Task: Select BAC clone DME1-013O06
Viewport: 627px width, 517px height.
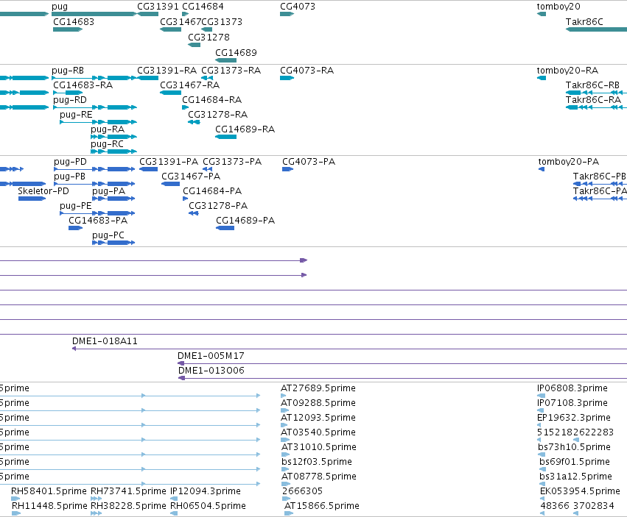Action: [211, 371]
